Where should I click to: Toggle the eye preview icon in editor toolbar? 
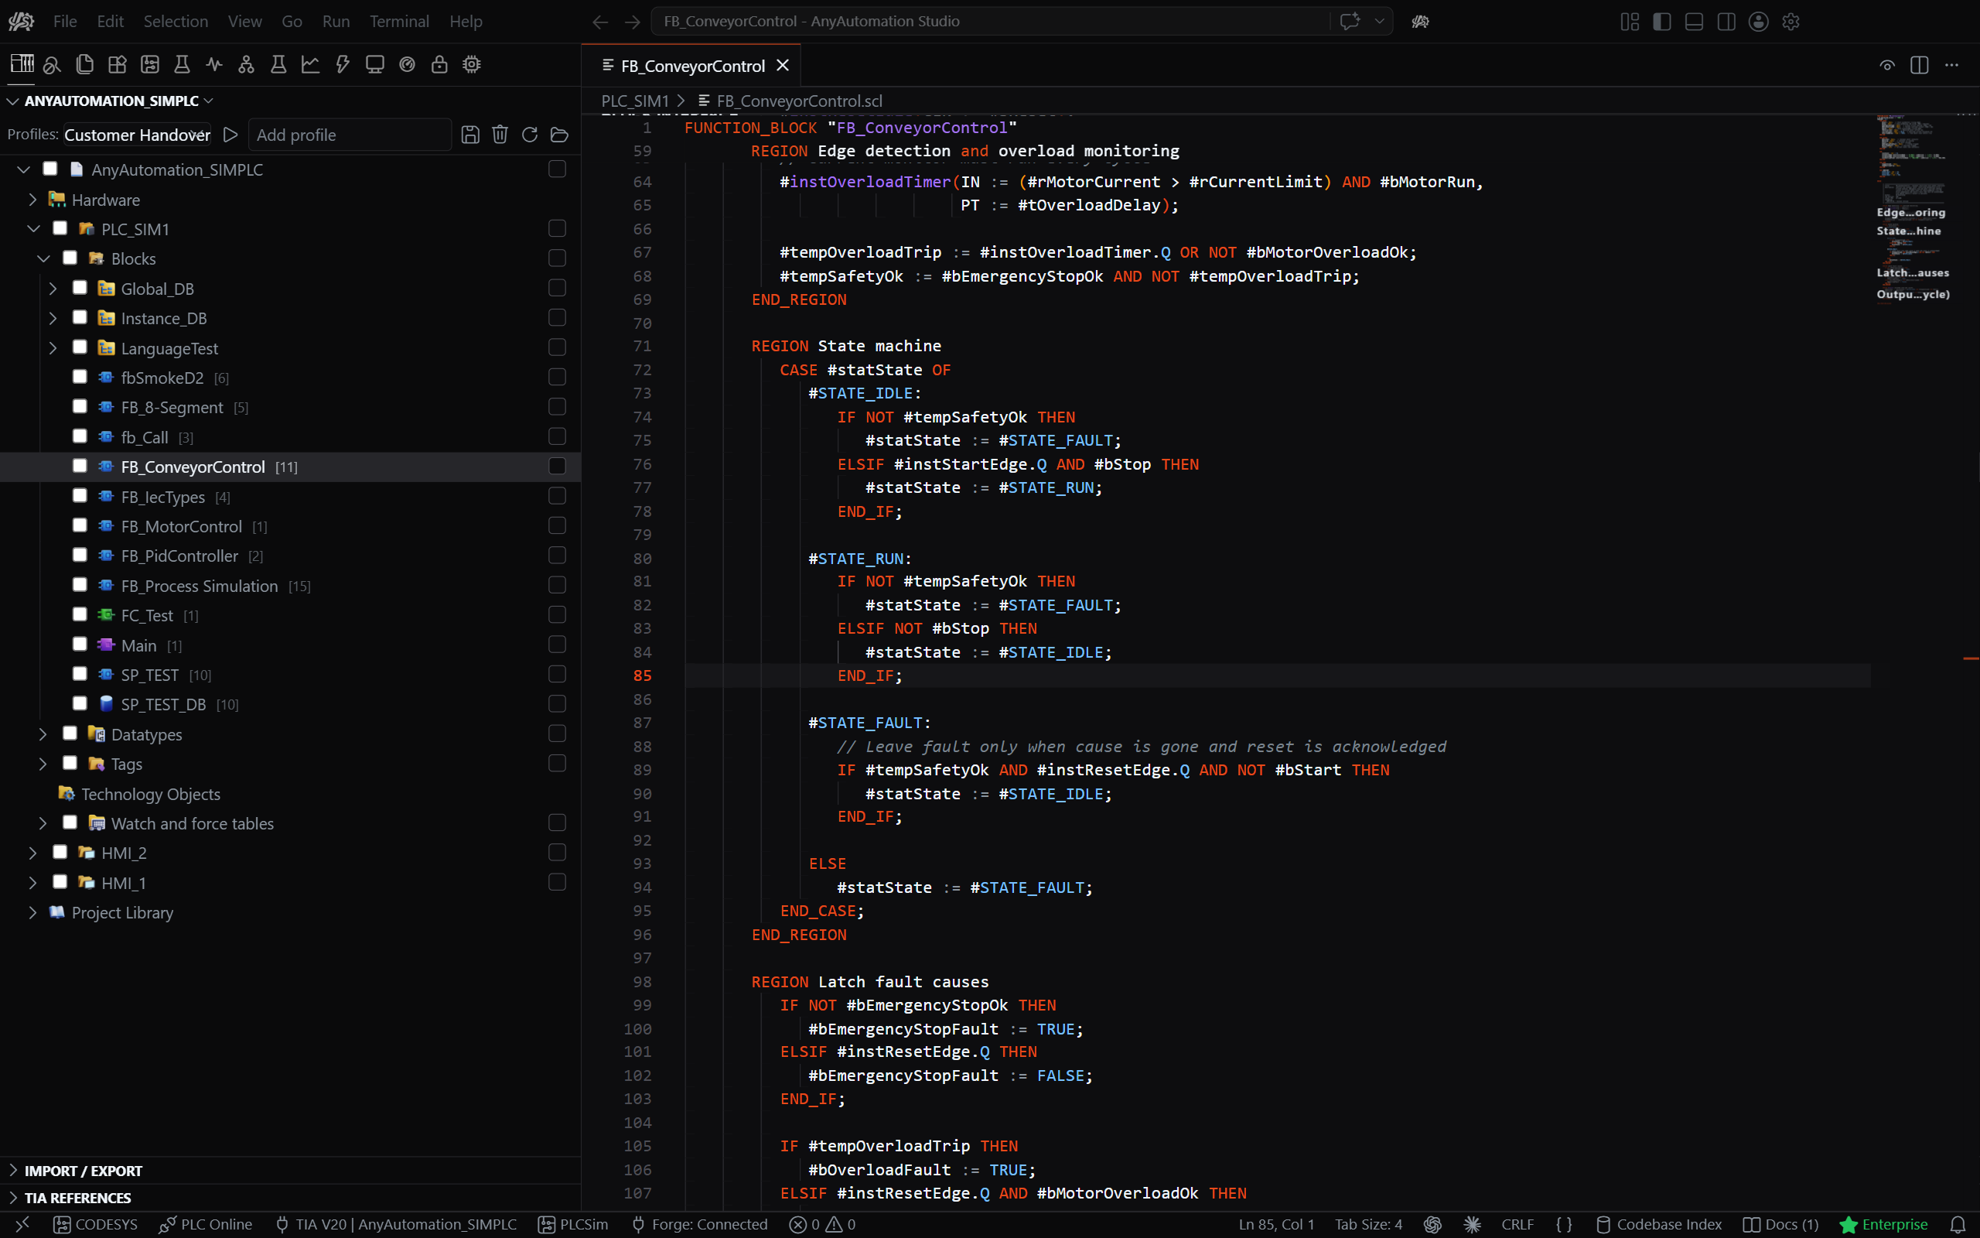1887,66
